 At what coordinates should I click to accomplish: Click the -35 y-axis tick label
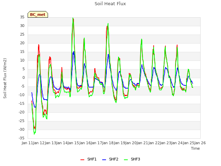(21, 138)
